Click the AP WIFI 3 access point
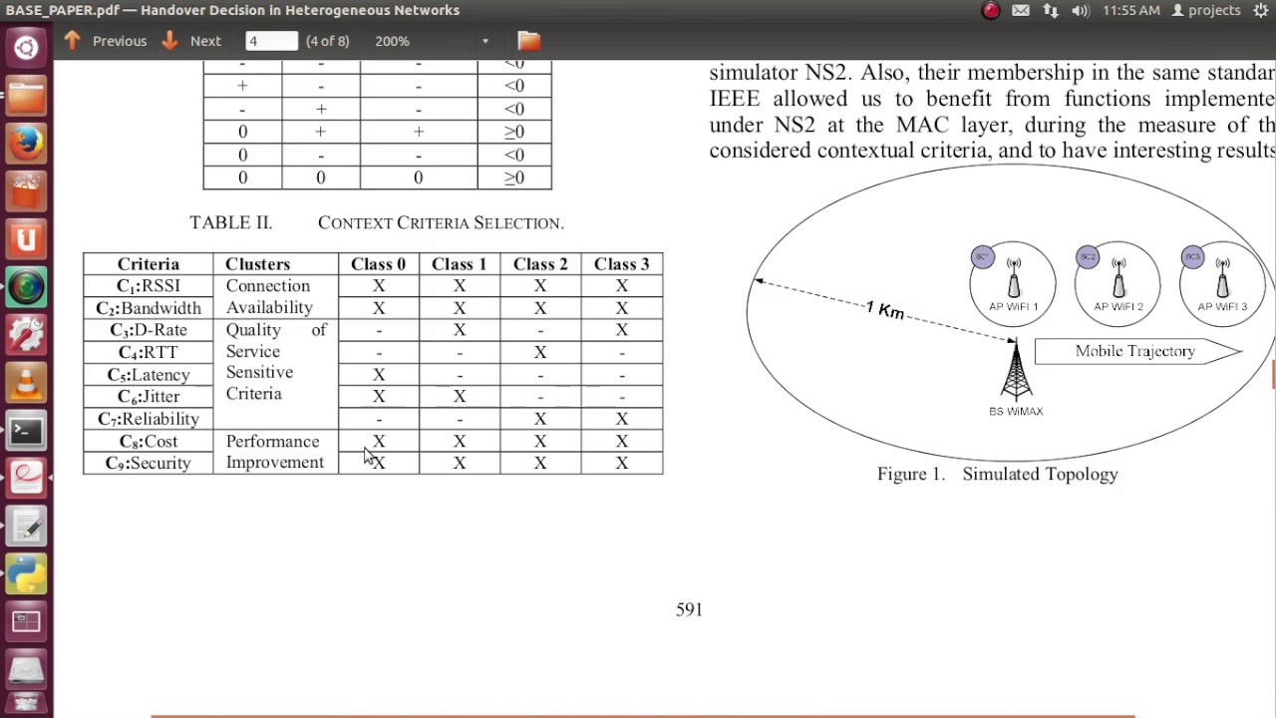The width and height of the screenshot is (1276, 718). [x=1222, y=283]
